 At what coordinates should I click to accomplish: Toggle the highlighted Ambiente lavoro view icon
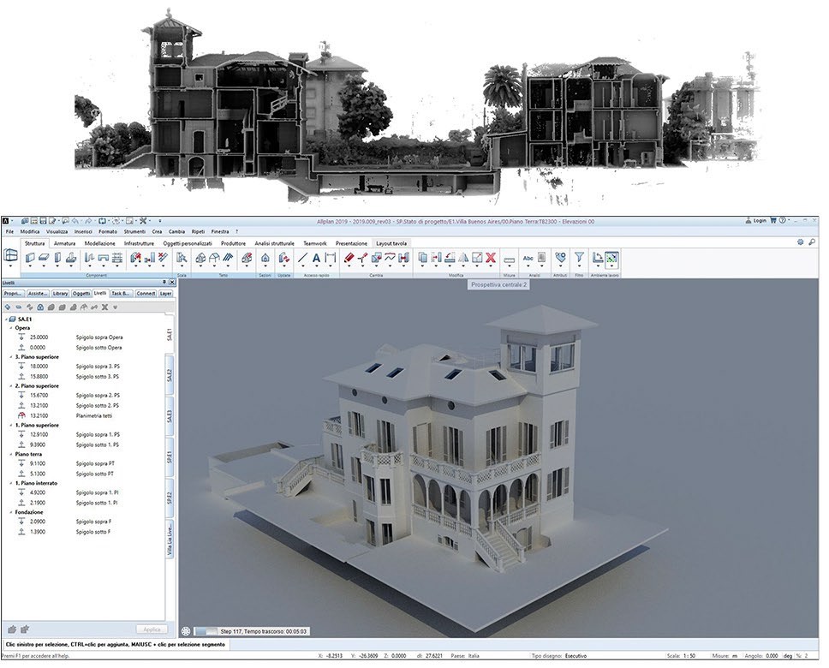(611, 257)
